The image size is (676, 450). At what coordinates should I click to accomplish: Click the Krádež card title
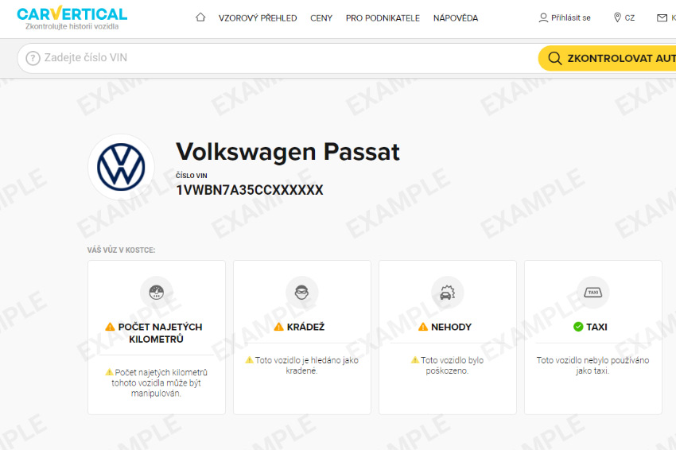[305, 327]
